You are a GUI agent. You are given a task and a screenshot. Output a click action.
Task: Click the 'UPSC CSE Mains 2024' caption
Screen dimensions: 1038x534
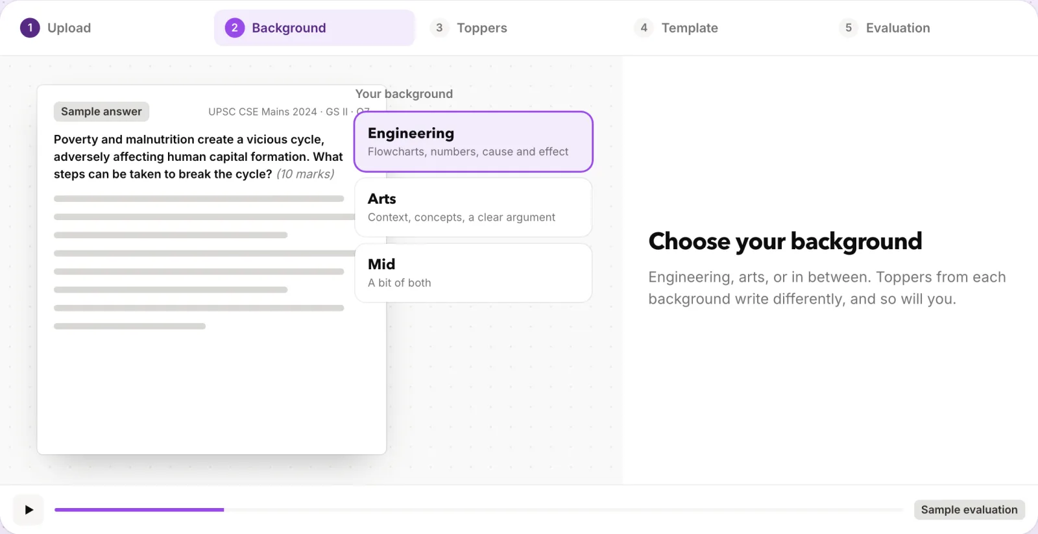point(289,112)
